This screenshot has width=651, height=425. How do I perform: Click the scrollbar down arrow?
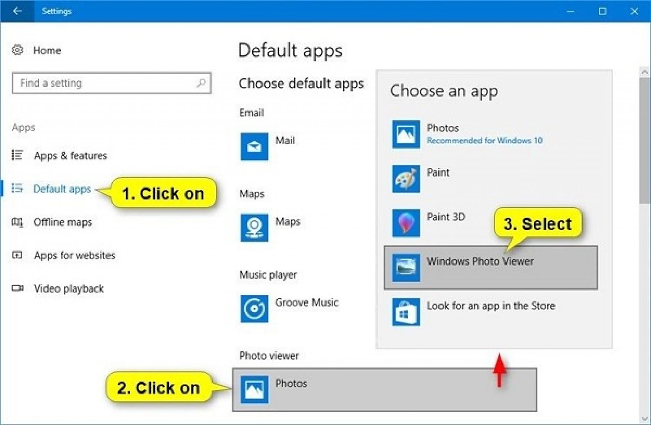(645, 419)
